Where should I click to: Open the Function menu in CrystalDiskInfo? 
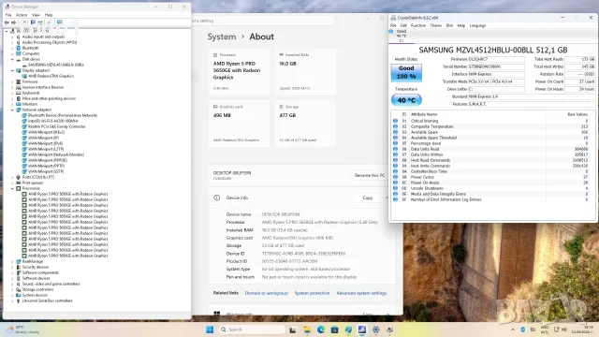coord(418,25)
